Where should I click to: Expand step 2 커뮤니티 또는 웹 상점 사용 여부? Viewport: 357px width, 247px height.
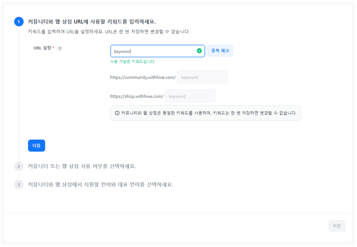coord(82,166)
